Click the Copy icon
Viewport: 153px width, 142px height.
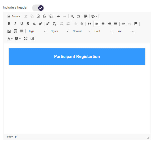pyautogui.click(x=32, y=16)
